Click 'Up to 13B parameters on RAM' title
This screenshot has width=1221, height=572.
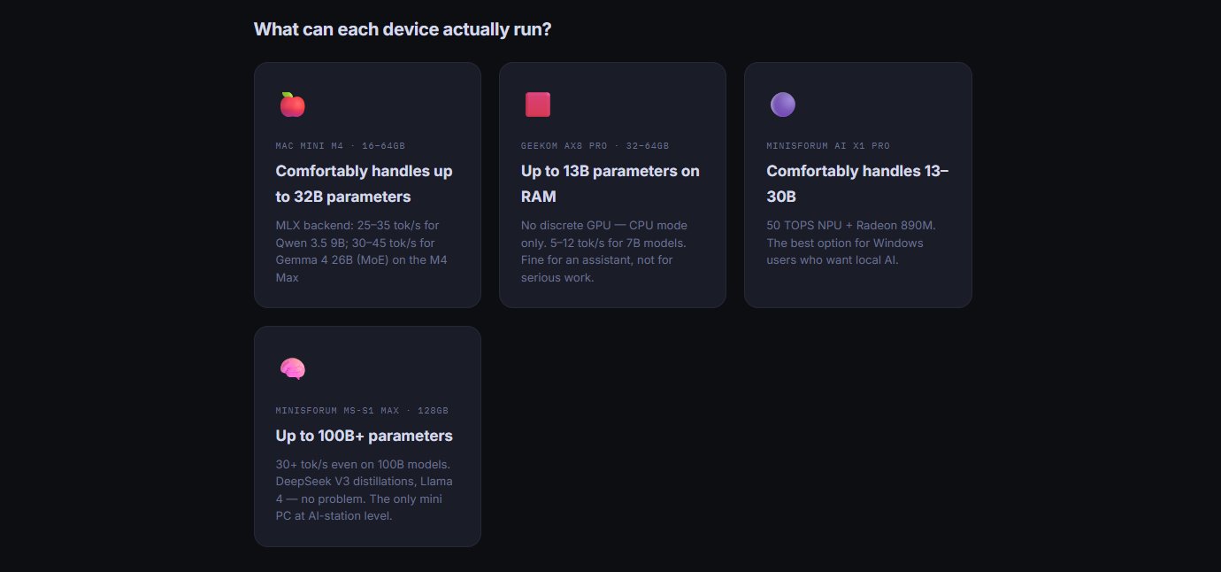click(610, 183)
